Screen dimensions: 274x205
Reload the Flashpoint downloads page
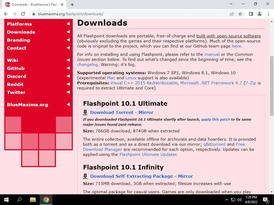[x=23, y=14]
